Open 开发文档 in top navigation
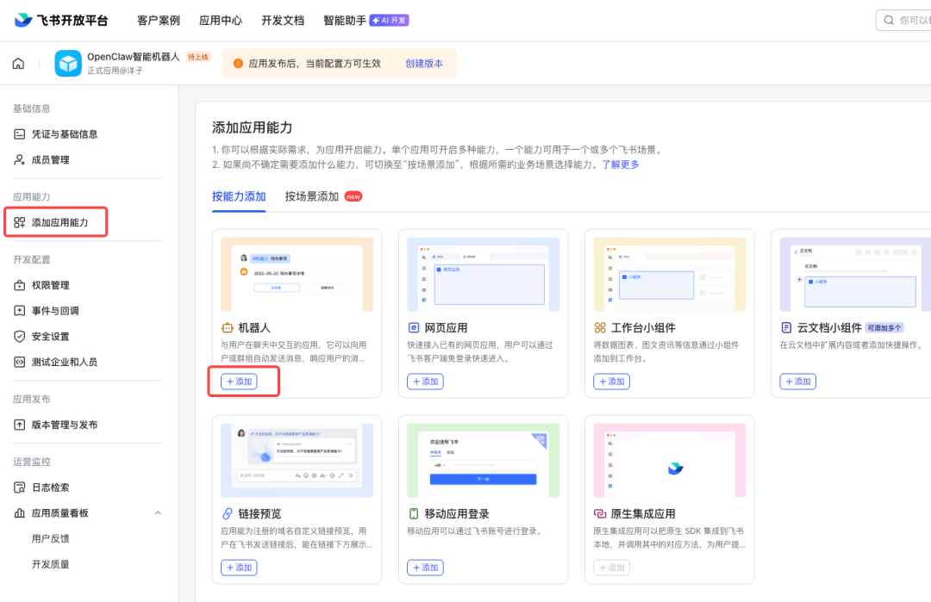The height and width of the screenshot is (602, 931). (283, 20)
